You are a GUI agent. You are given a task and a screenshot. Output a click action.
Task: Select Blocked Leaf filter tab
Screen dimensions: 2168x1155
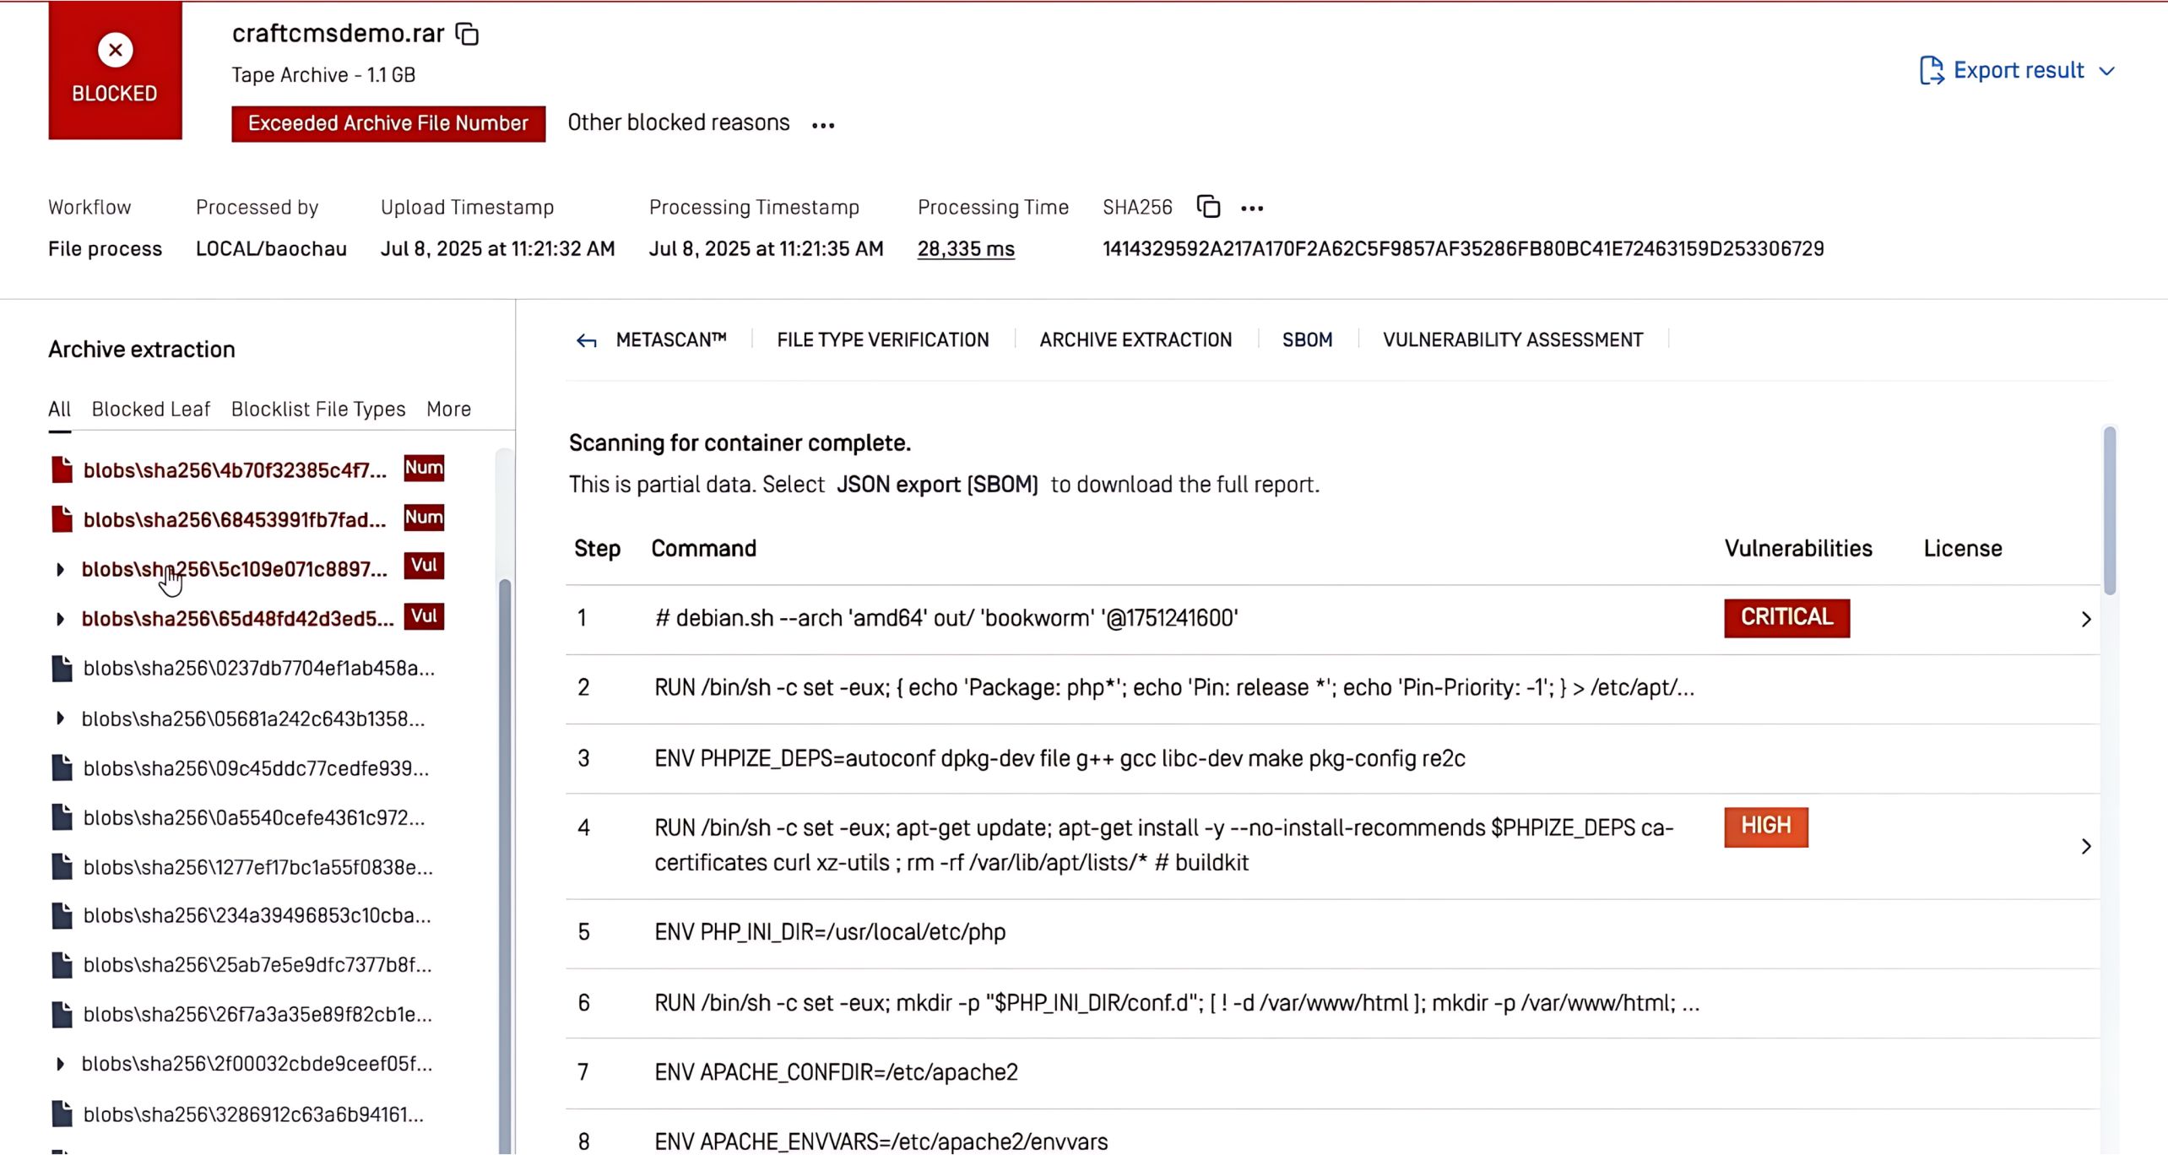(x=150, y=409)
